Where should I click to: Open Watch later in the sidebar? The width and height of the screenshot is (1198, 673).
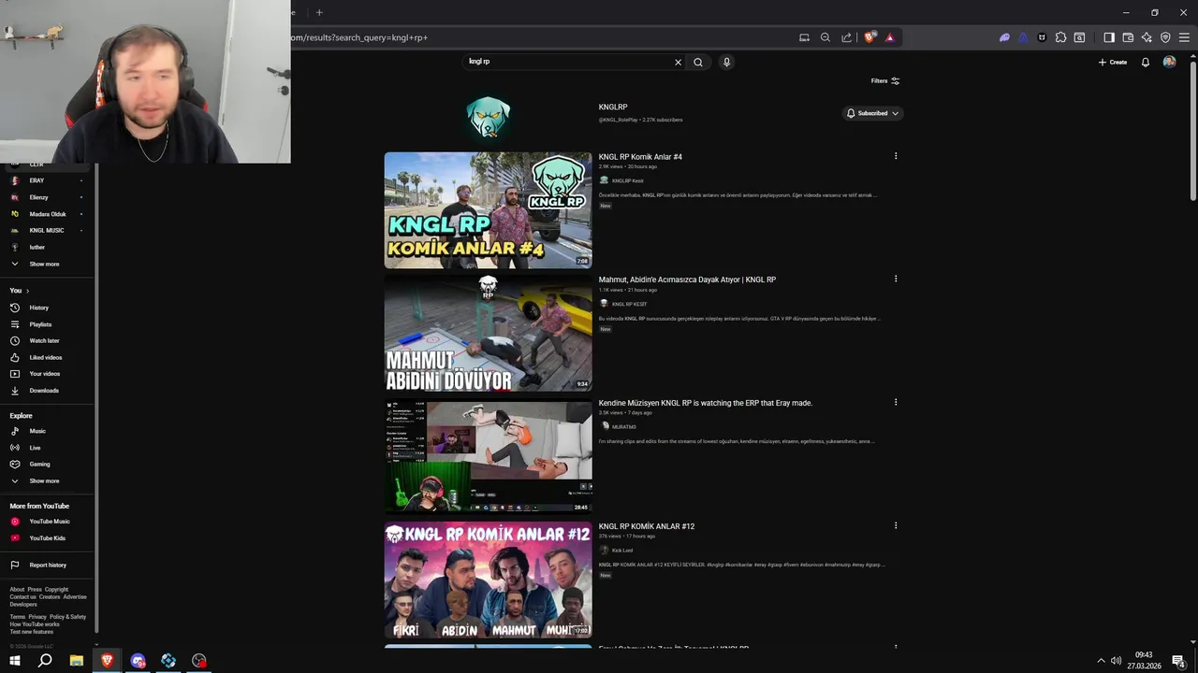pos(47,340)
